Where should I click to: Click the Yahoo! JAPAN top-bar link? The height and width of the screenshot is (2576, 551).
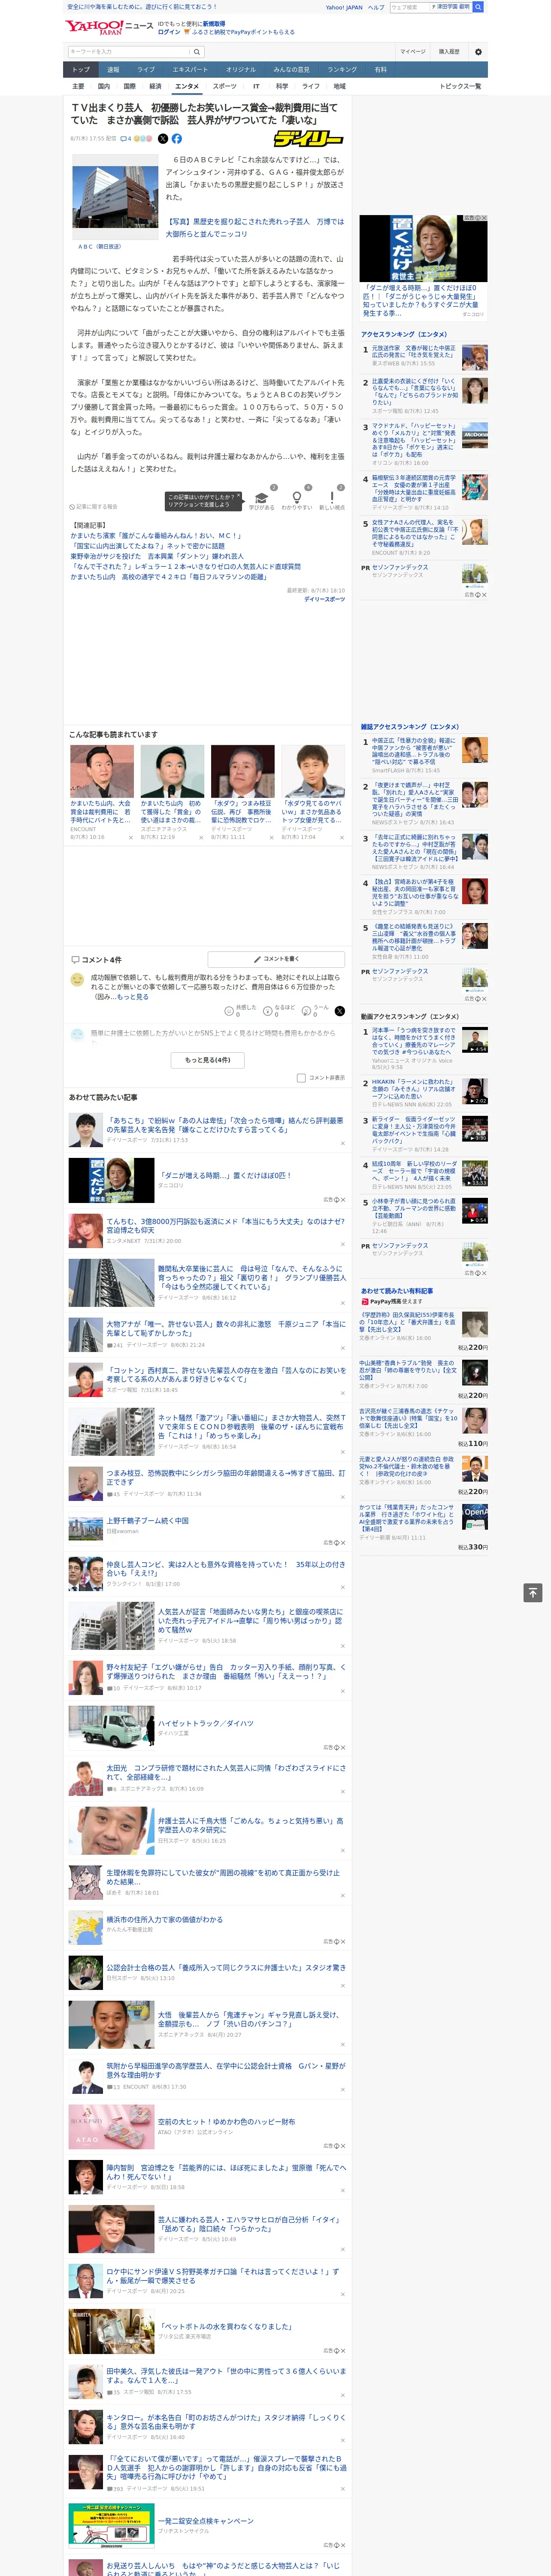coord(344,7)
